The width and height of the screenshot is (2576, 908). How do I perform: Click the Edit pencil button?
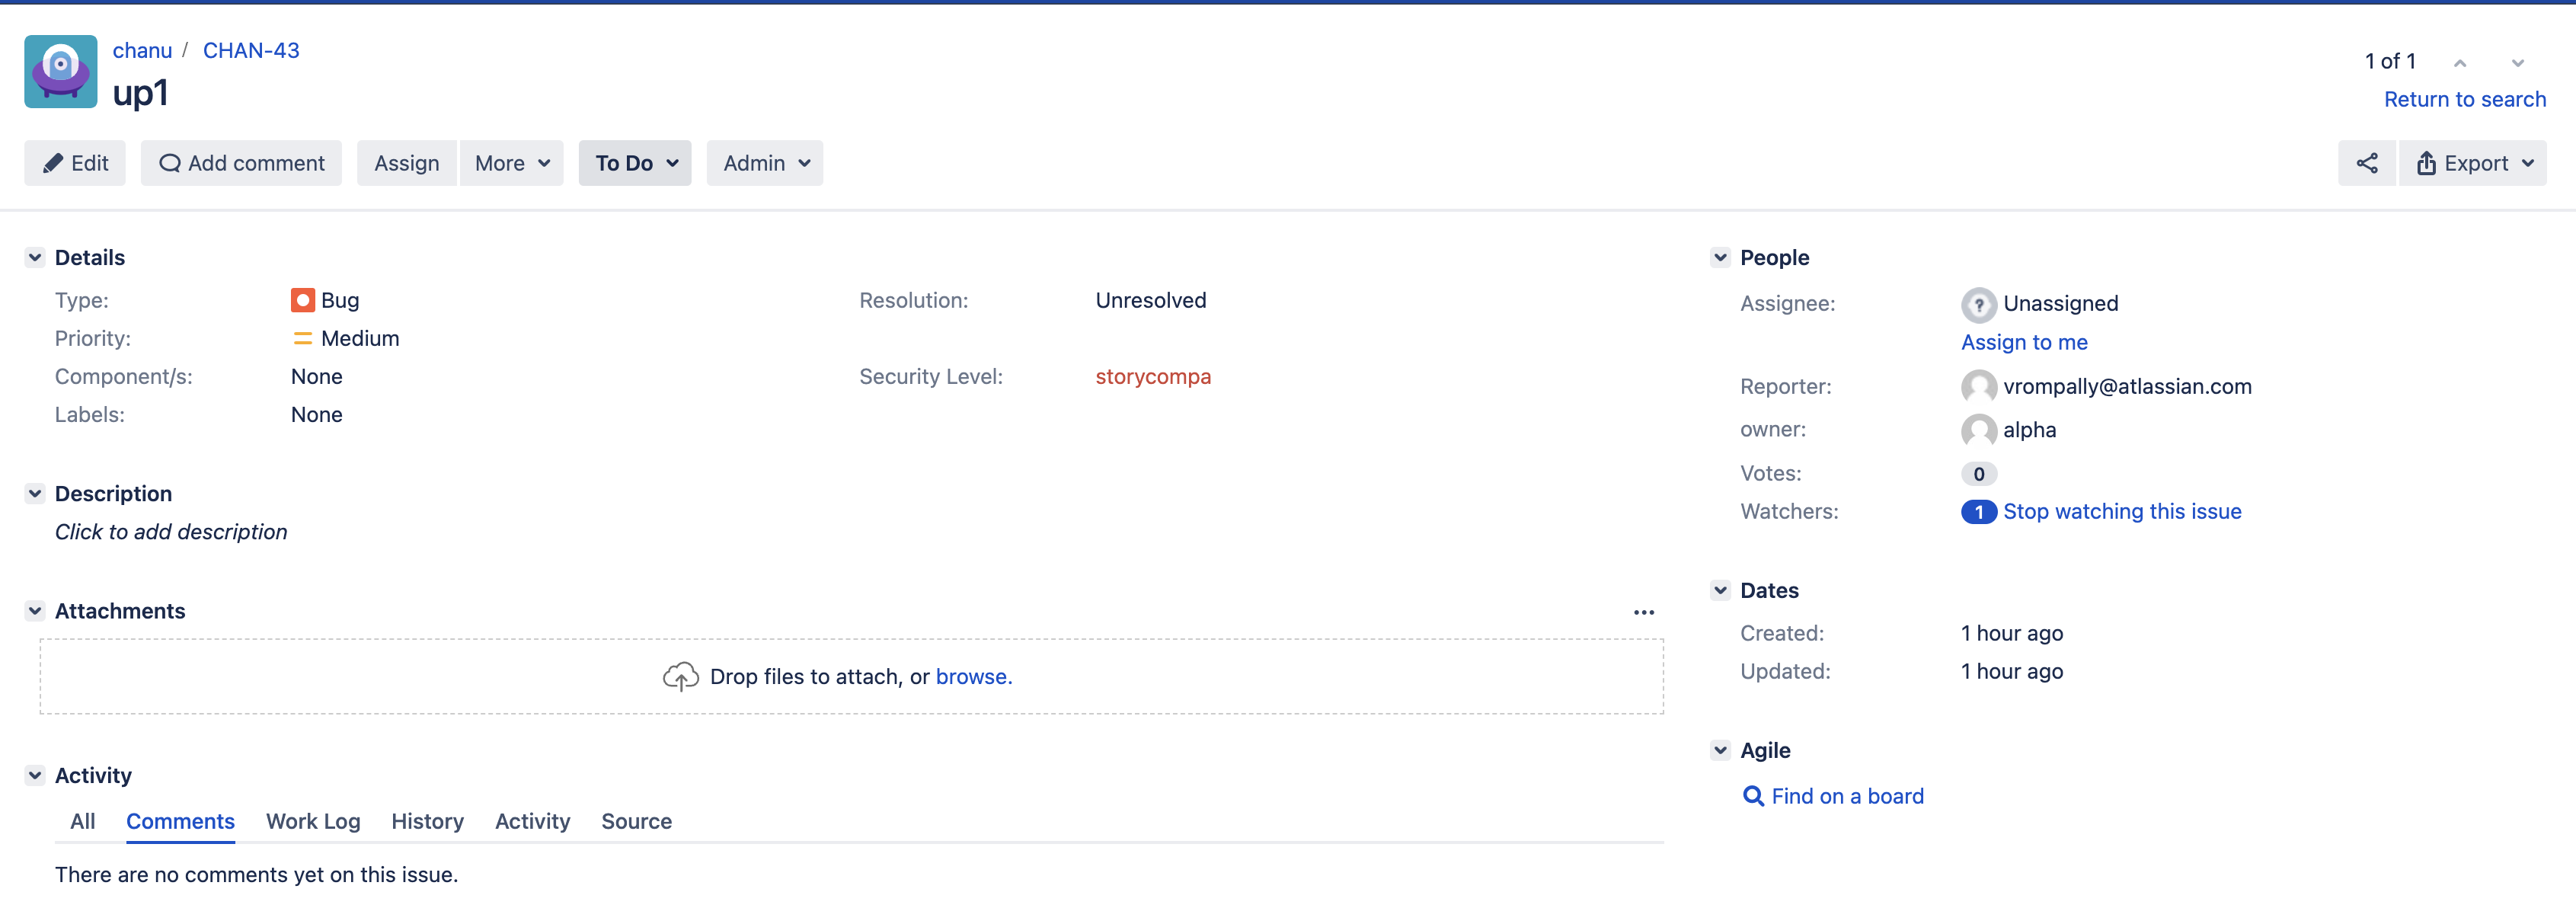tap(75, 163)
